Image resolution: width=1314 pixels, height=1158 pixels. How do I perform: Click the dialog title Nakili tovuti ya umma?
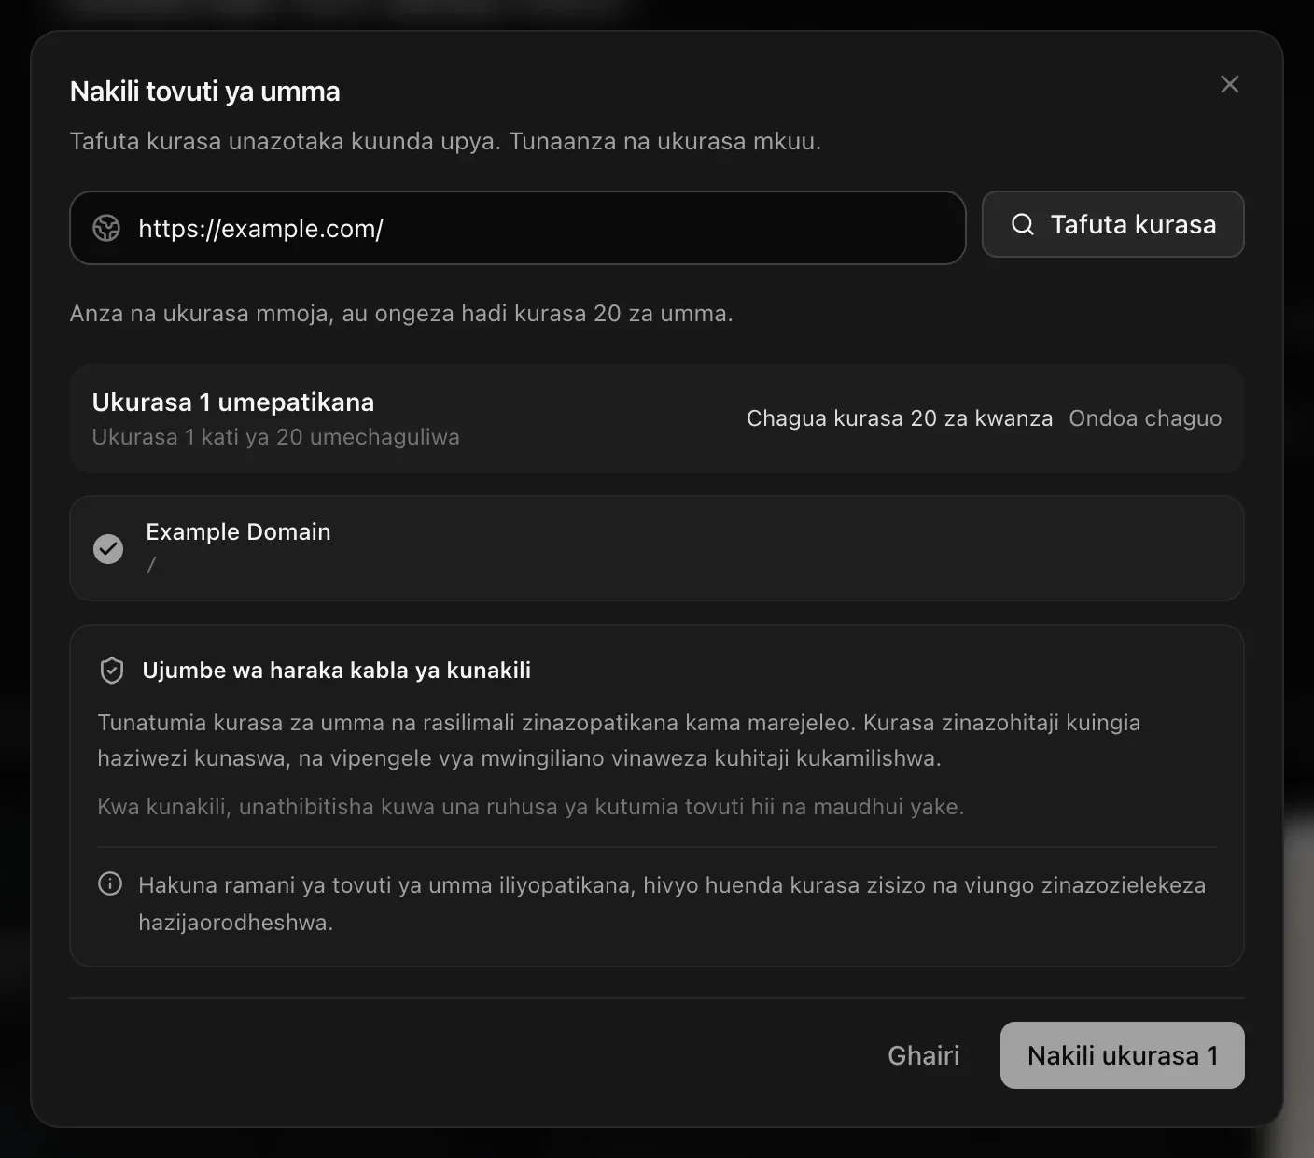pyautogui.click(x=205, y=92)
